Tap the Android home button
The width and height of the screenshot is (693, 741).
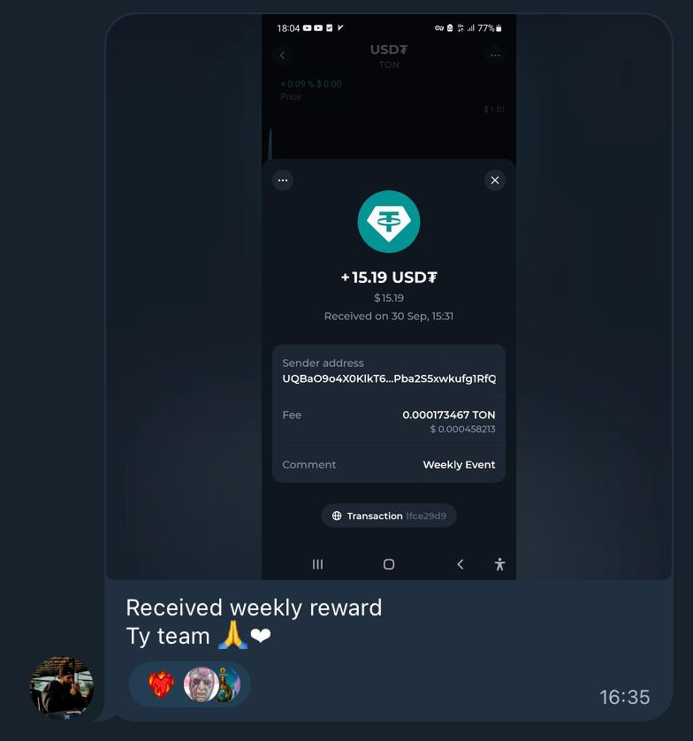pos(389,564)
